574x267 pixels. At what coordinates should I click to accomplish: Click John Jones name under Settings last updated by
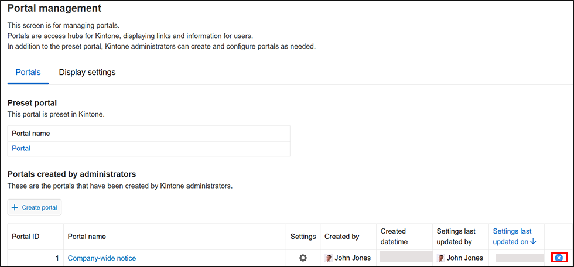pyautogui.click(x=464, y=258)
